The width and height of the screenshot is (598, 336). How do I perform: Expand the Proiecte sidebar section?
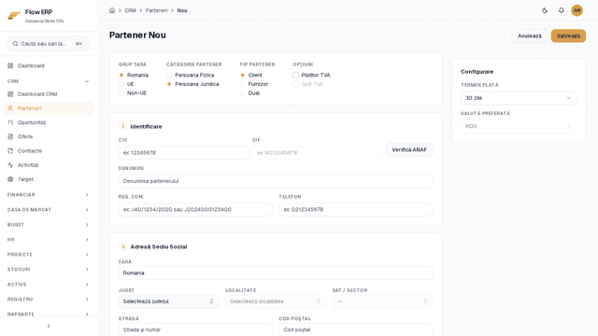(x=49, y=255)
